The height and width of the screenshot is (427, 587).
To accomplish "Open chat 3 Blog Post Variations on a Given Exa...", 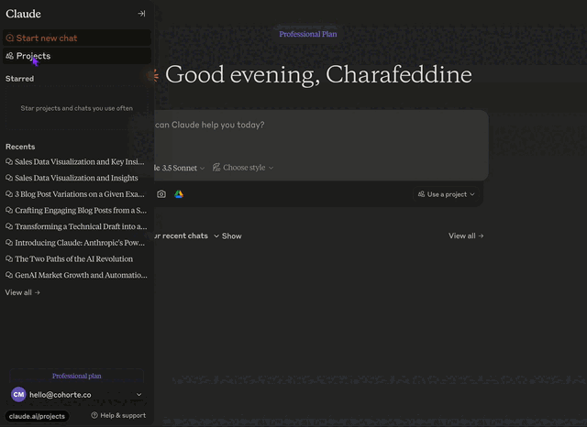I will tap(75, 194).
